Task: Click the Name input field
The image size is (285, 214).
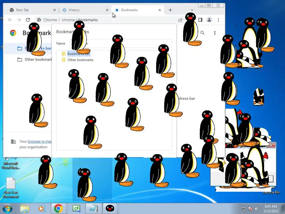Action: 121,43
